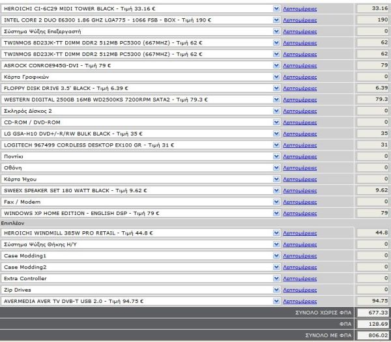Expand the Σύστημα Ψύξης Θήκης Η/Υ dropdown
The width and height of the screenshot is (391, 342).
pos(276,244)
